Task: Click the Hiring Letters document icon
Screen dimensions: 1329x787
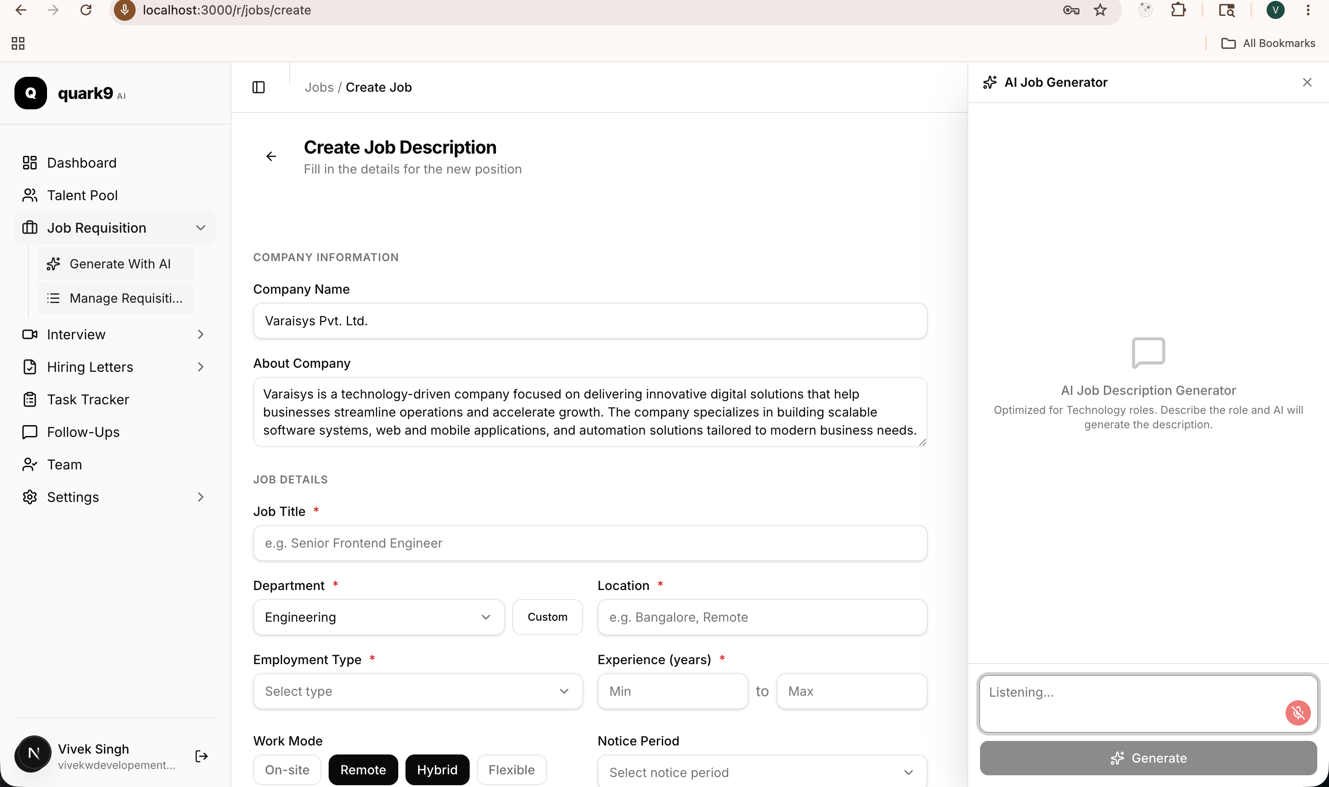Action: (x=30, y=367)
